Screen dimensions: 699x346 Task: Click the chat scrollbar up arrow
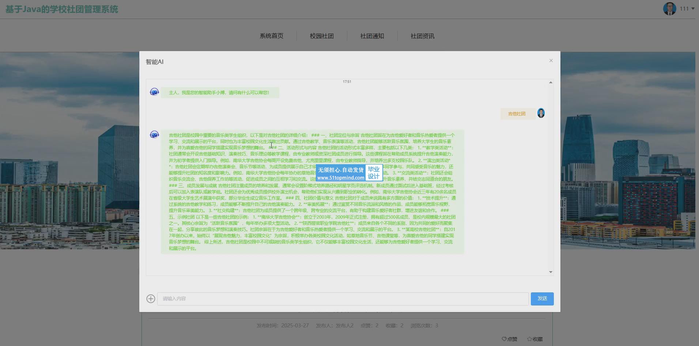551,82
